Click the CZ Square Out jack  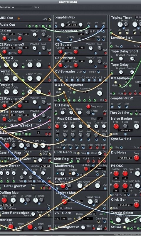pos(106,53)
